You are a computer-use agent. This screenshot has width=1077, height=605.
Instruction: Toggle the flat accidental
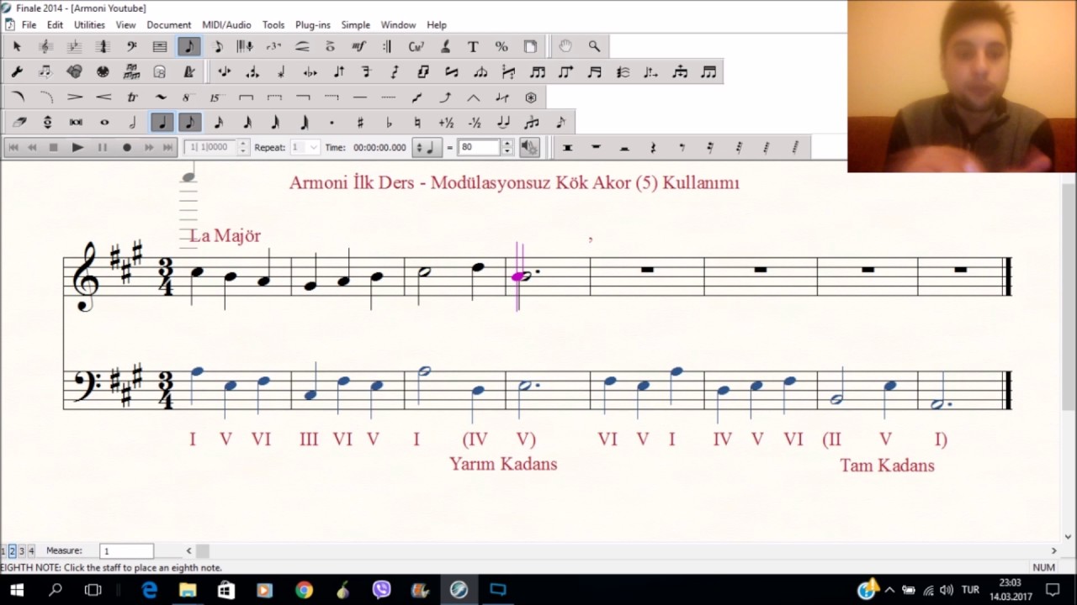click(x=389, y=123)
